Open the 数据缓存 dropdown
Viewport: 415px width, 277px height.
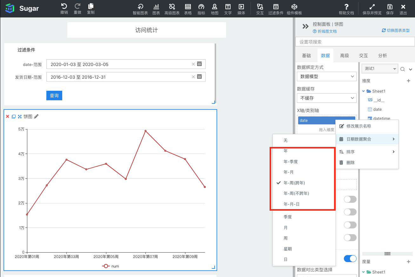tap(326, 98)
